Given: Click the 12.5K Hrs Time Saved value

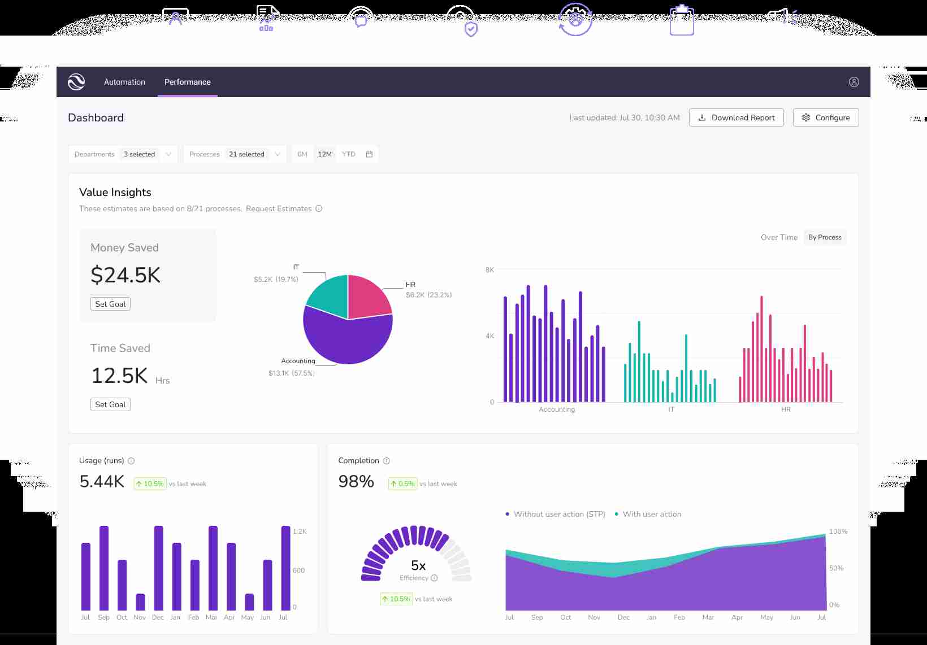Looking at the screenshot, I should (130, 376).
